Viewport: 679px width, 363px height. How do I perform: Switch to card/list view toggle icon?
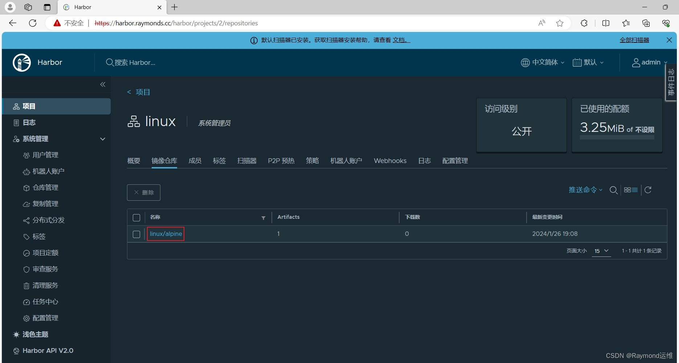631,190
